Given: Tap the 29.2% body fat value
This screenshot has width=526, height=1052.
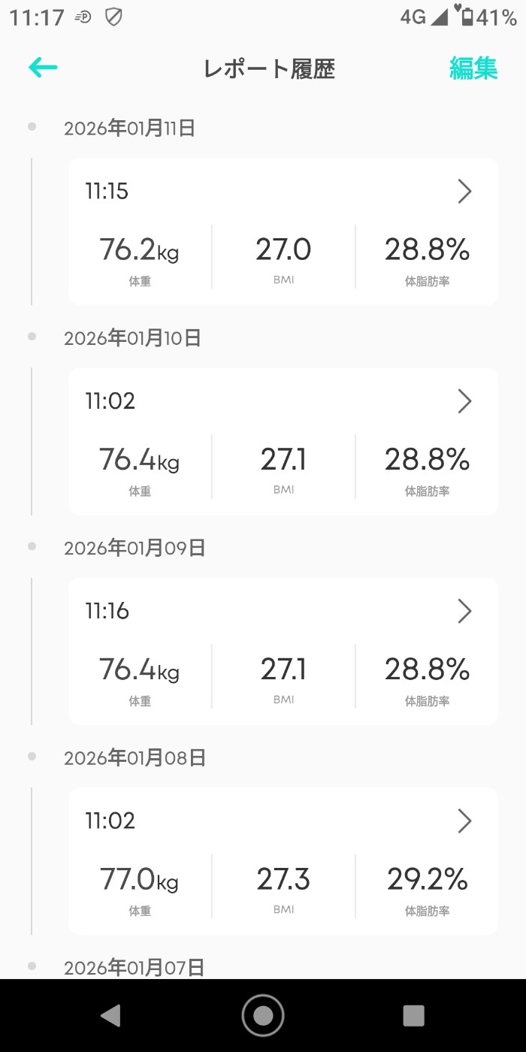Looking at the screenshot, I should click(x=427, y=879).
